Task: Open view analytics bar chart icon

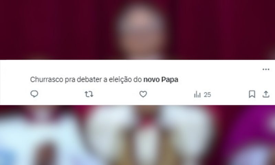Action: (197, 94)
